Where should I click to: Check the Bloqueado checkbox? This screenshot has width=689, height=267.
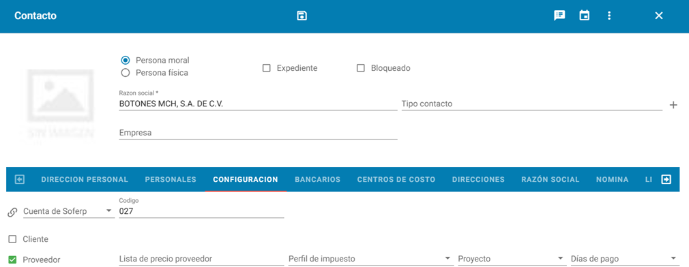[361, 68]
